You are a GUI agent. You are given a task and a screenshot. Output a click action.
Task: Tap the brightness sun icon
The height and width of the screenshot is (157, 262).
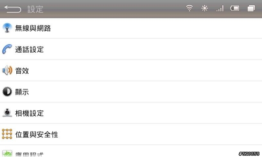205,8
